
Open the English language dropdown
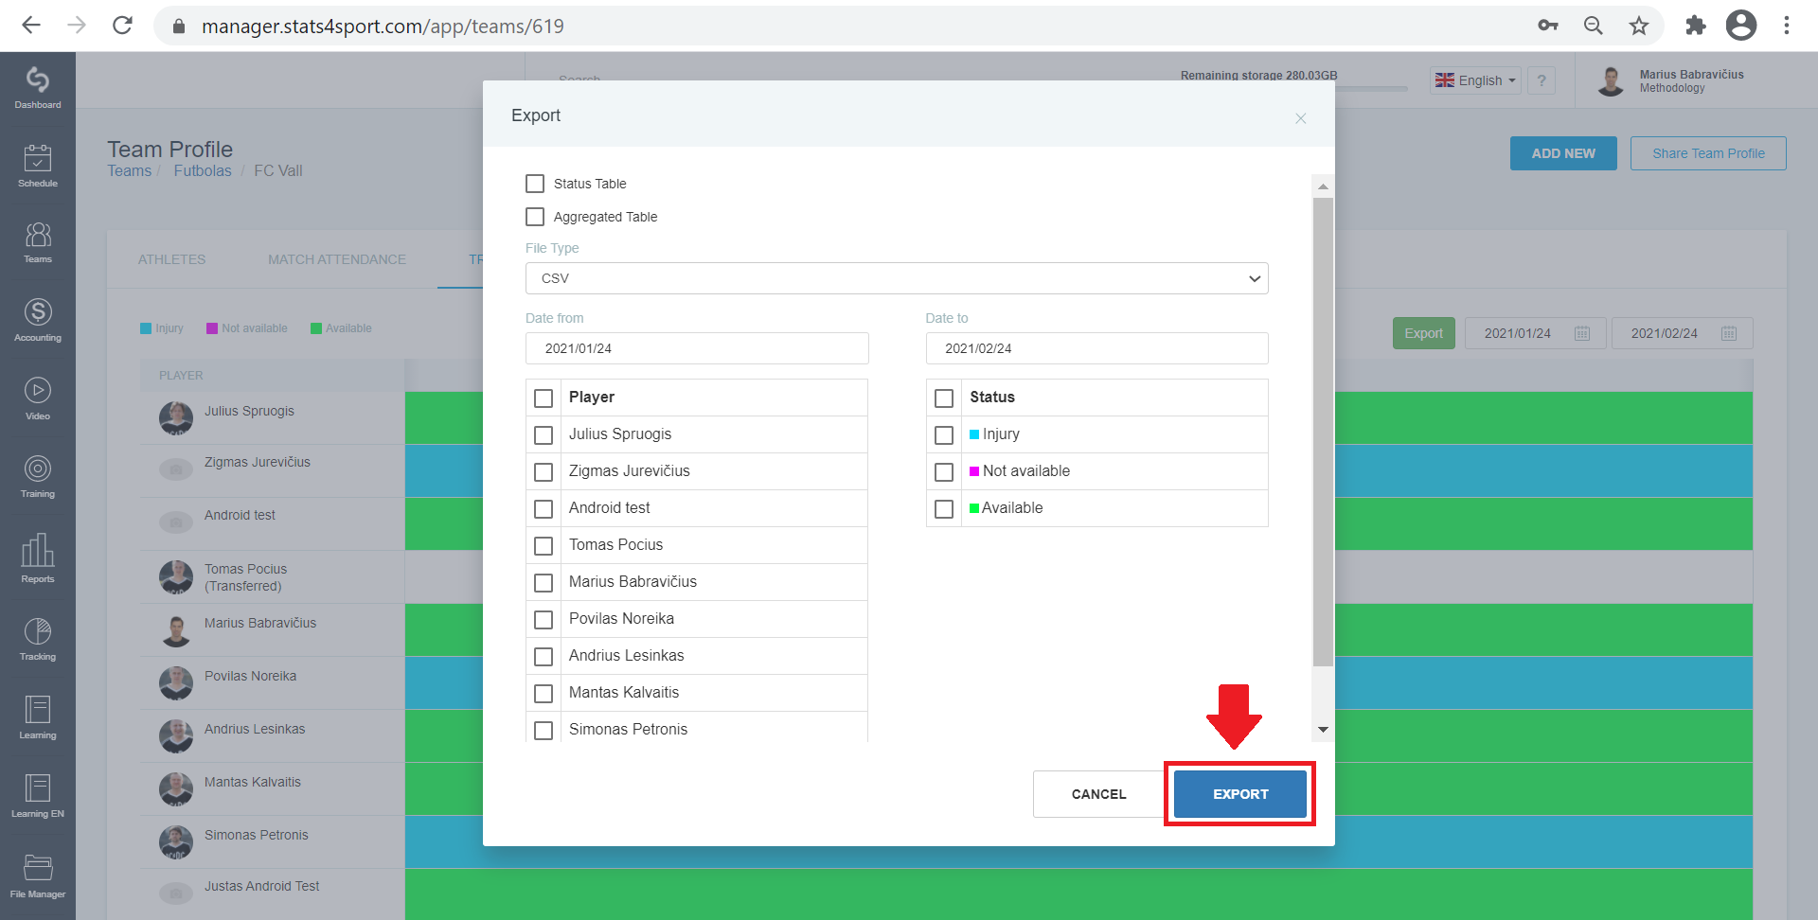pyautogui.click(x=1475, y=80)
